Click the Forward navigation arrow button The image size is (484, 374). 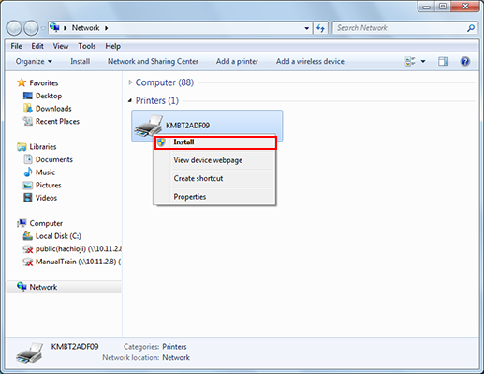coord(31,28)
